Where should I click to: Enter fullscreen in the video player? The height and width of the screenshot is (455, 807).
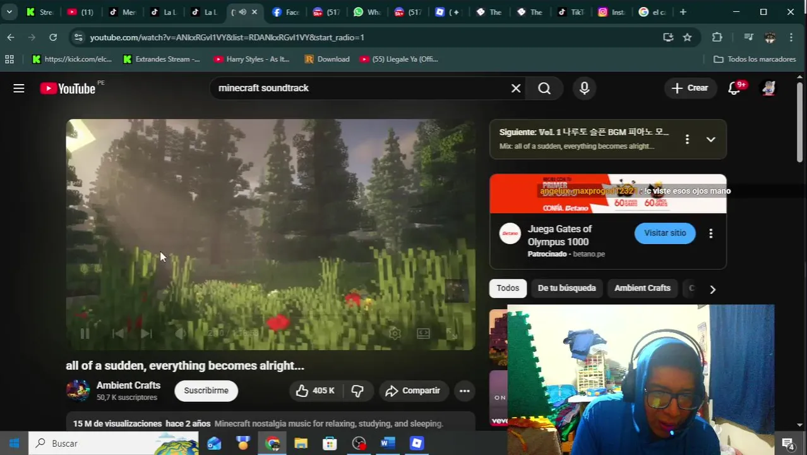pos(452,333)
